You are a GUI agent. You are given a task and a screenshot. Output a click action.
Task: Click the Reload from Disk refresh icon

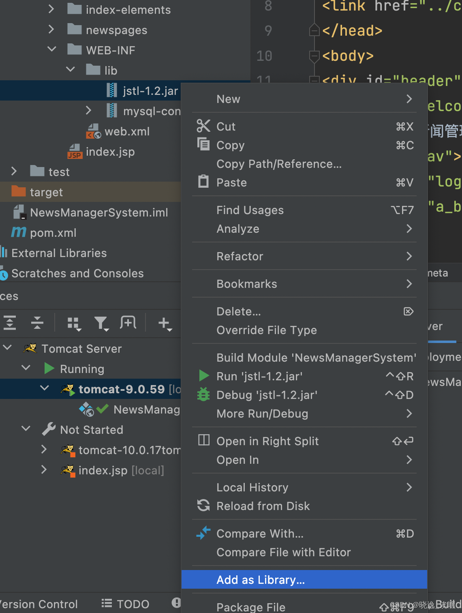203,505
